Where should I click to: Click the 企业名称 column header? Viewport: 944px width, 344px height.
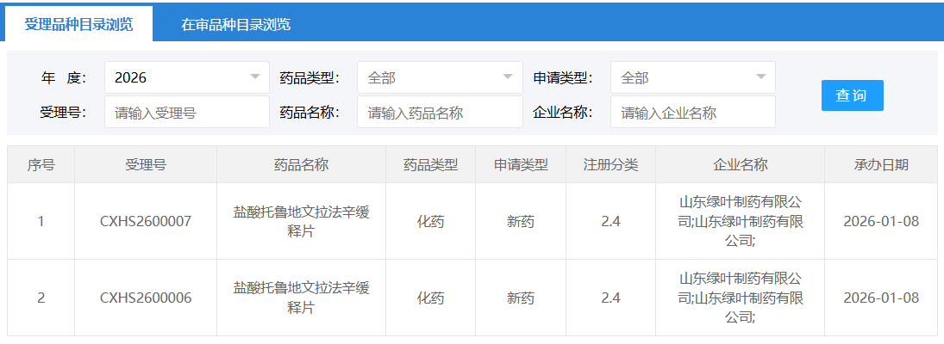tap(740, 165)
